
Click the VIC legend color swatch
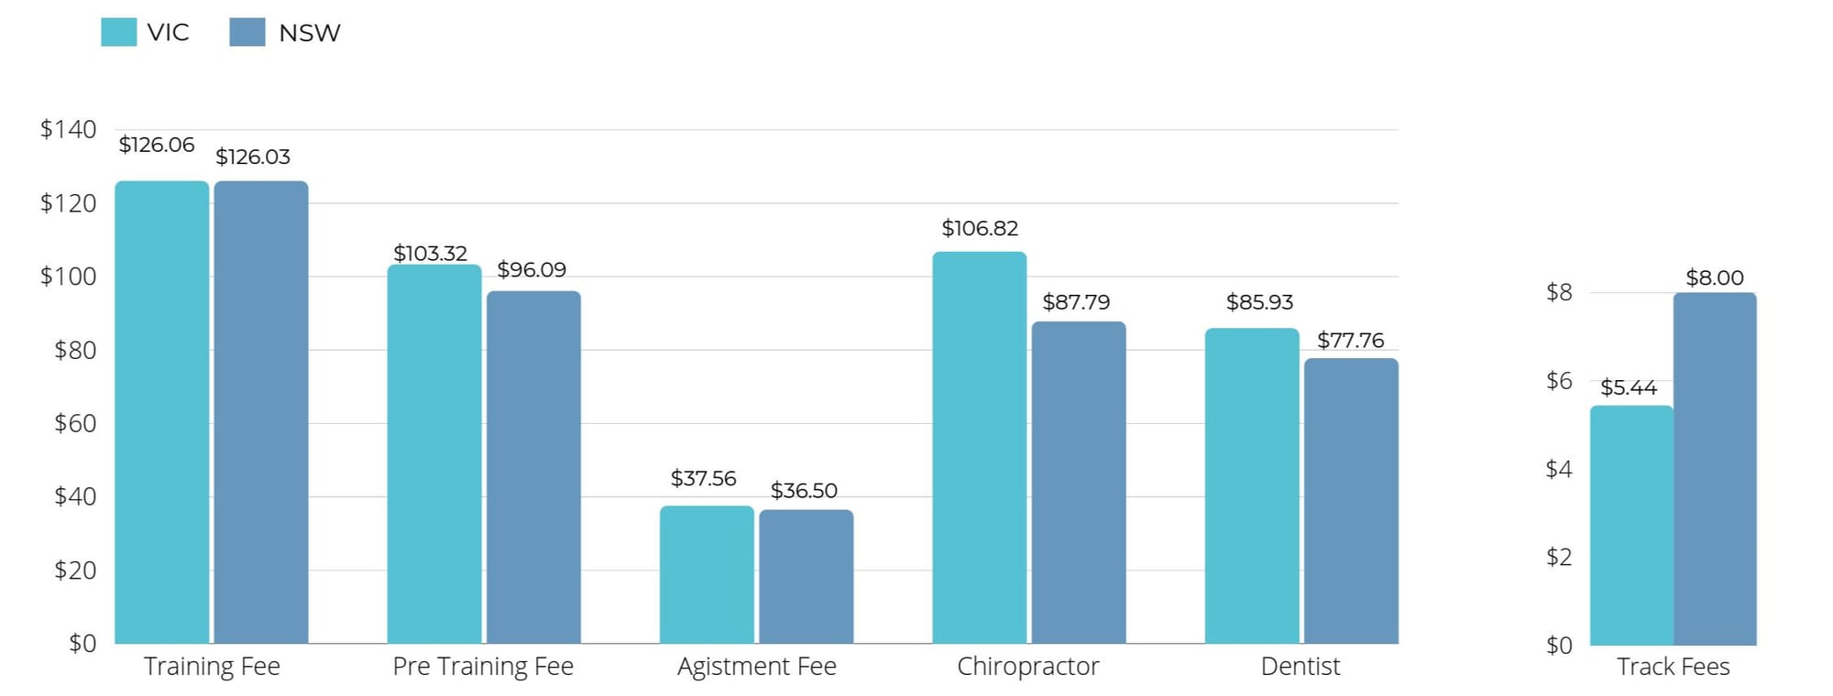pyautogui.click(x=118, y=32)
